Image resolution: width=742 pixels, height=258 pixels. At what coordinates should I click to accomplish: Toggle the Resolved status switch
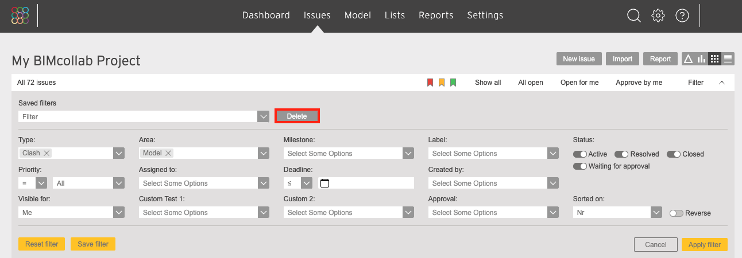(x=621, y=154)
